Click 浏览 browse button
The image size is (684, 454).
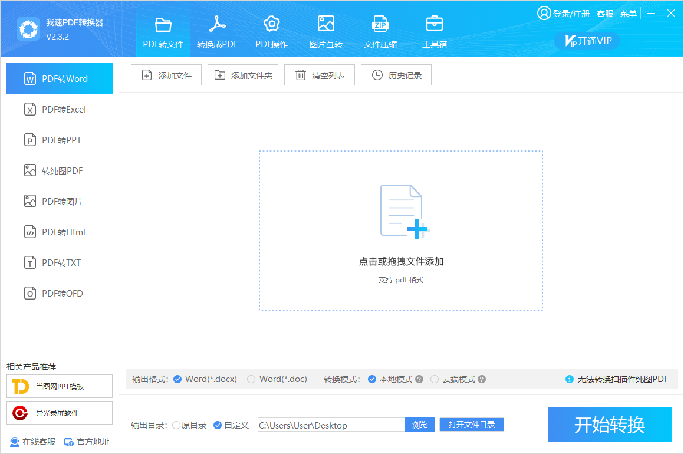coord(420,425)
